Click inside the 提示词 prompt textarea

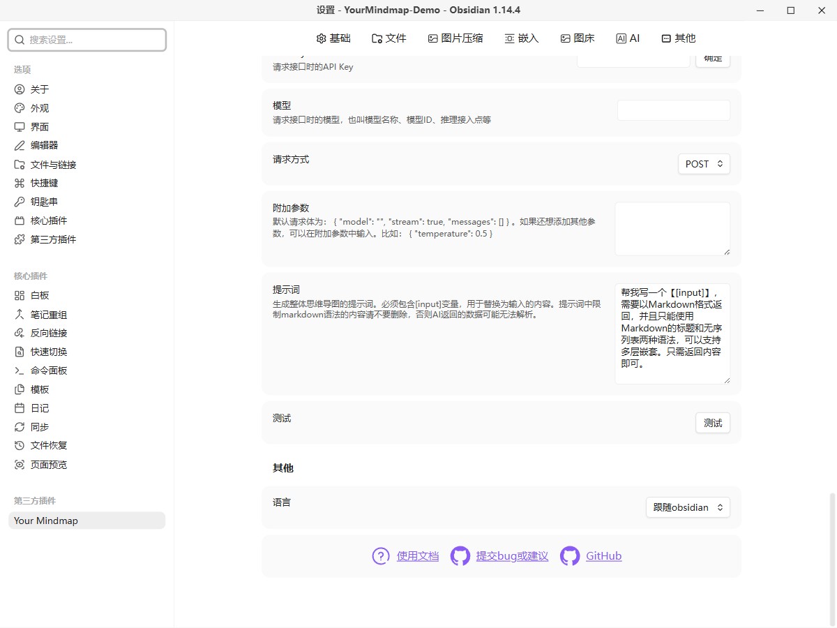[672, 334]
